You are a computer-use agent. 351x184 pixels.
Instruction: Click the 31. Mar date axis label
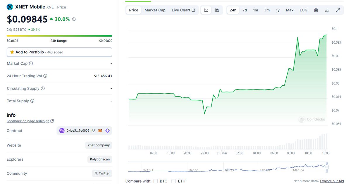coord(222,153)
